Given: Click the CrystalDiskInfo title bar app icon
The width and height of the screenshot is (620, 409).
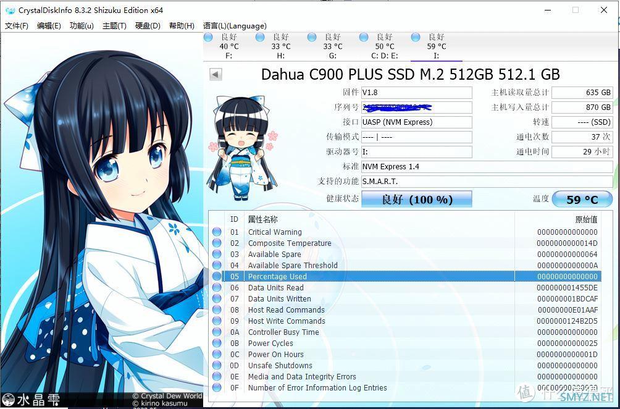Looking at the screenshot, I should (10, 11).
